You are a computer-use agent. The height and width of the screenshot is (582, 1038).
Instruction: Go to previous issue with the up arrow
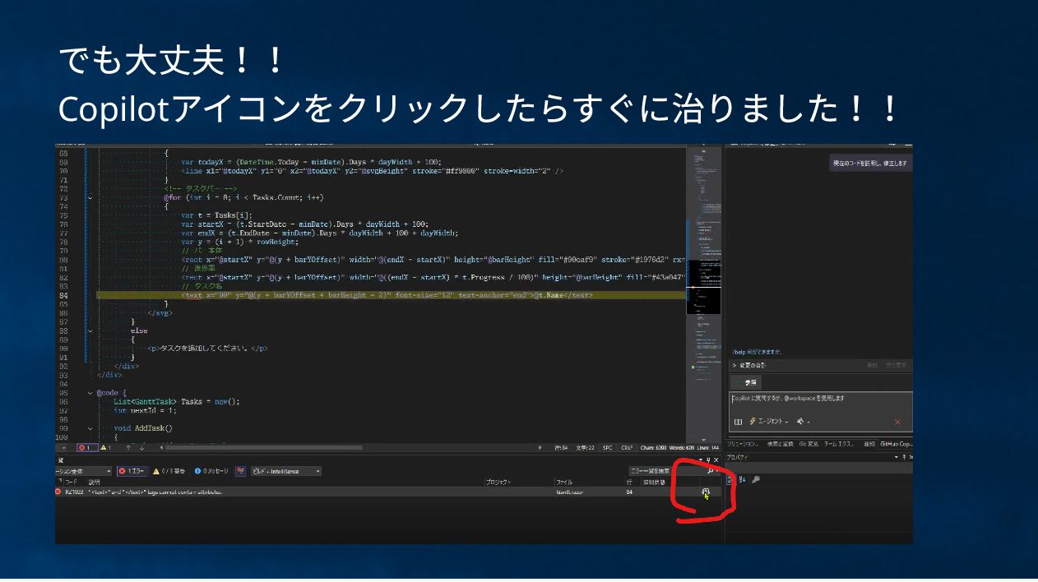pos(127,448)
